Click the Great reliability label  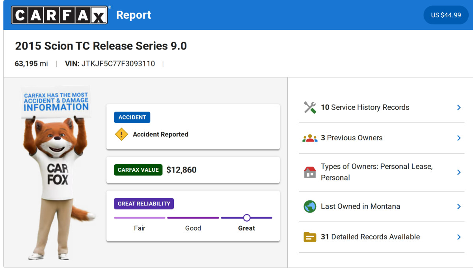[x=247, y=228]
